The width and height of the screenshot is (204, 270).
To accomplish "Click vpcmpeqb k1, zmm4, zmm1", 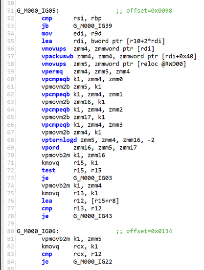I will (x=82, y=94).
